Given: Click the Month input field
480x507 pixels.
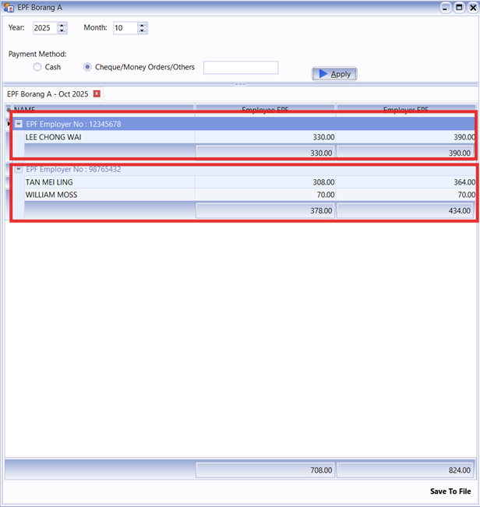Looking at the screenshot, I should 124,28.
